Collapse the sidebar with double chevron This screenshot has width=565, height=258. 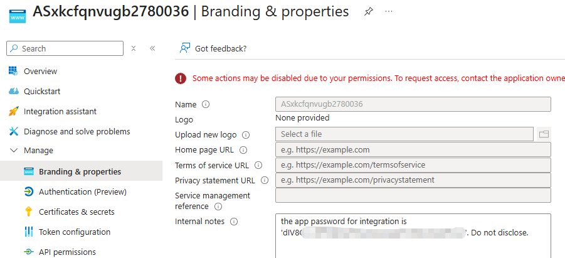click(x=152, y=48)
